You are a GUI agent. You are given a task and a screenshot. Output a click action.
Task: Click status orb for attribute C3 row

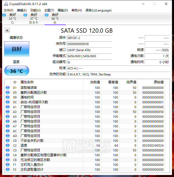coord(8,150)
